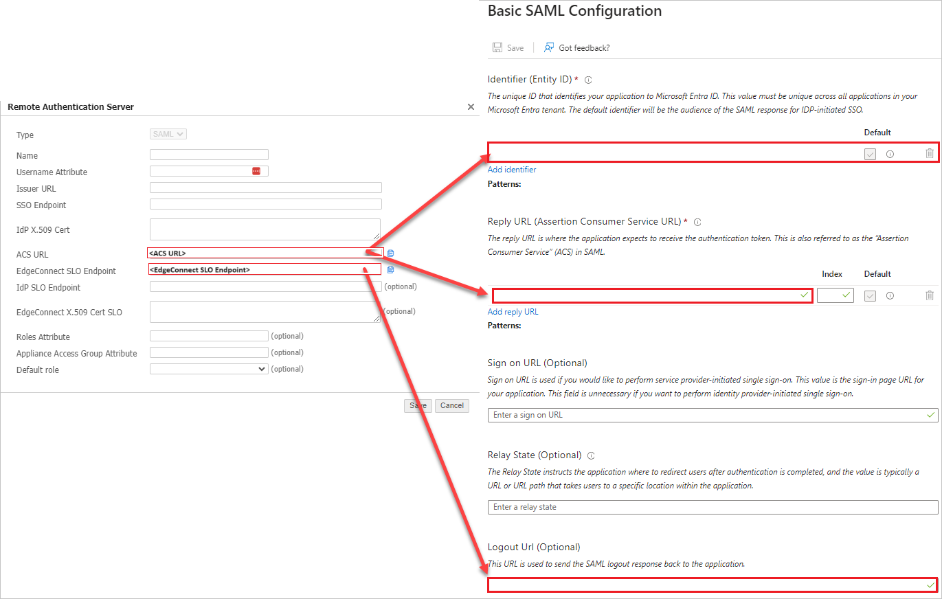Click the Add identifier link

[512, 169]
